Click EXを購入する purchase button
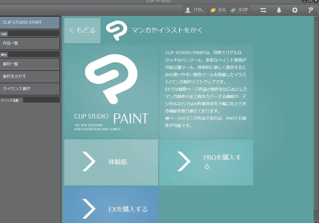319x223 pixels. coord(111,205)
